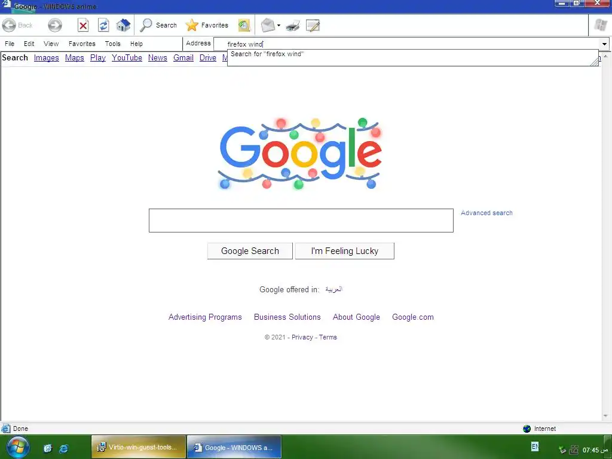Open Advertising Programs link
The width and height of the screenshot is (612, 459).
pos(205,317)
